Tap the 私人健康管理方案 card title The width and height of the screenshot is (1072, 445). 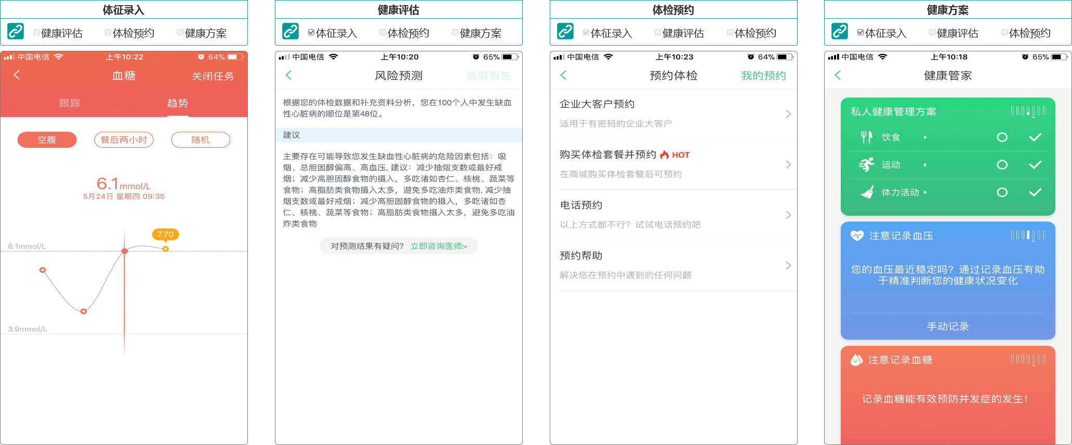click(893, 112)
